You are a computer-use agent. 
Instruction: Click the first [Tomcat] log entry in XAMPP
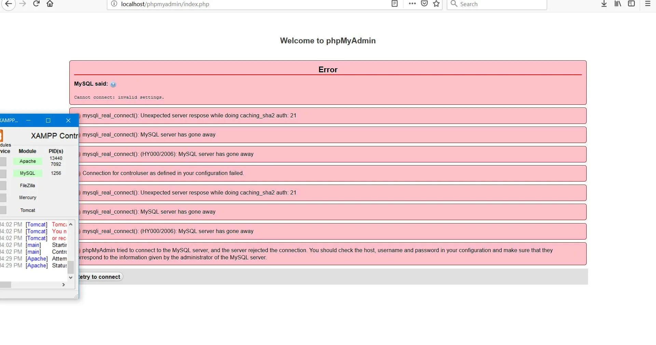tap(37, 225)
